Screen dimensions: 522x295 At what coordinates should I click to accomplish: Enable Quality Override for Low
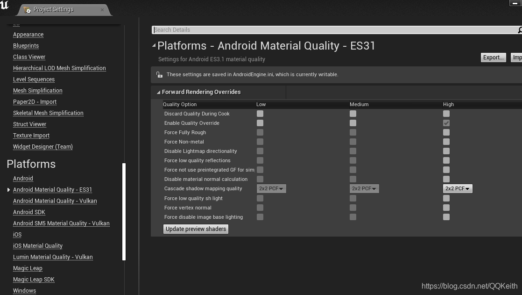coord(260,123)
